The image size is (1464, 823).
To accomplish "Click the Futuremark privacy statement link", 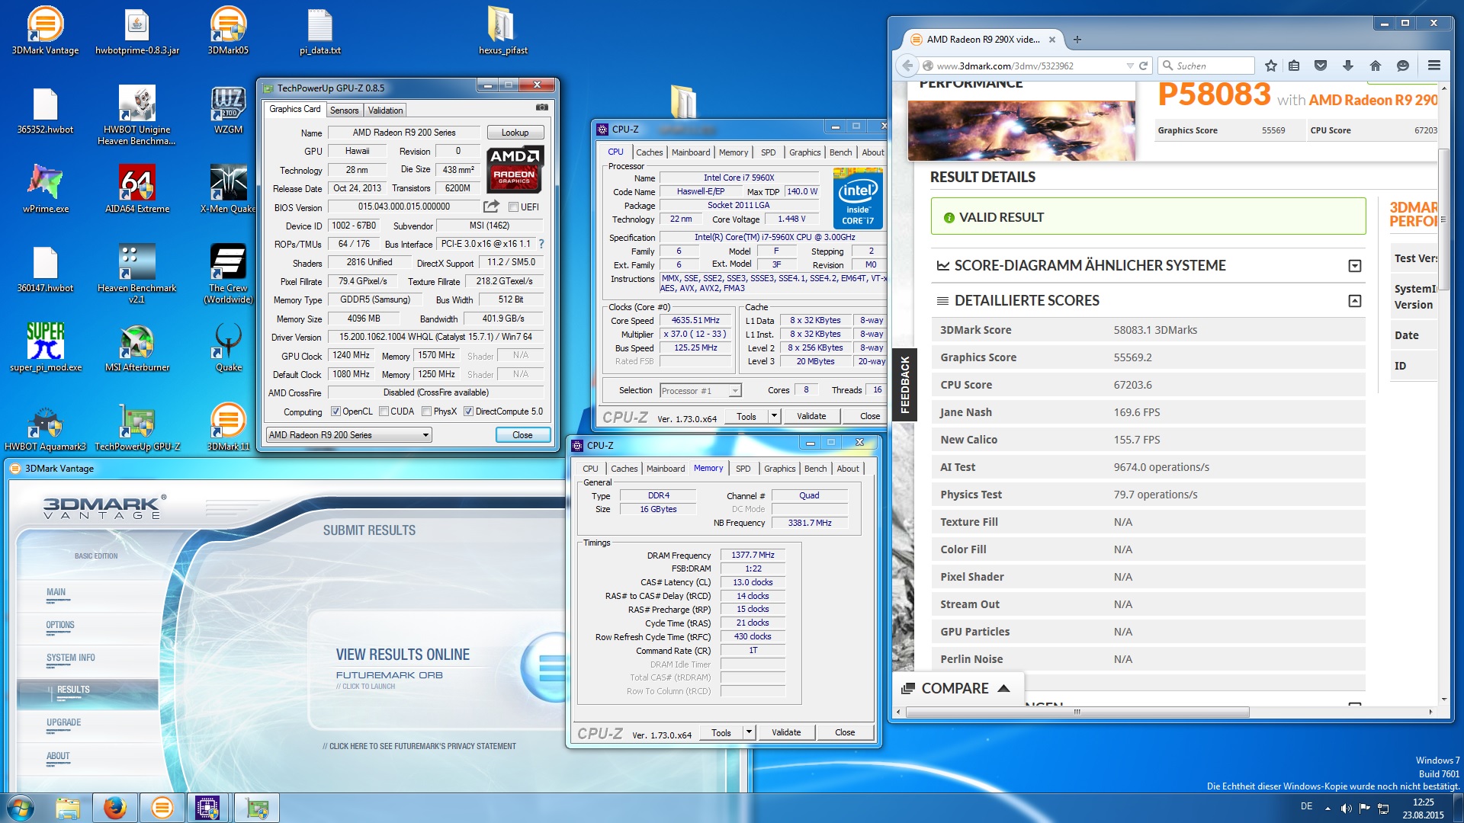I will point(419,746).
